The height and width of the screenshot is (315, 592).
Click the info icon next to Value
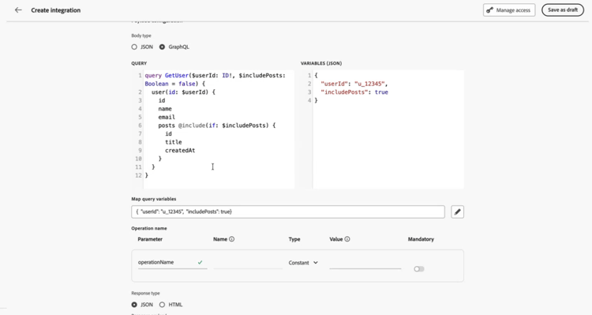click(347, 239)
